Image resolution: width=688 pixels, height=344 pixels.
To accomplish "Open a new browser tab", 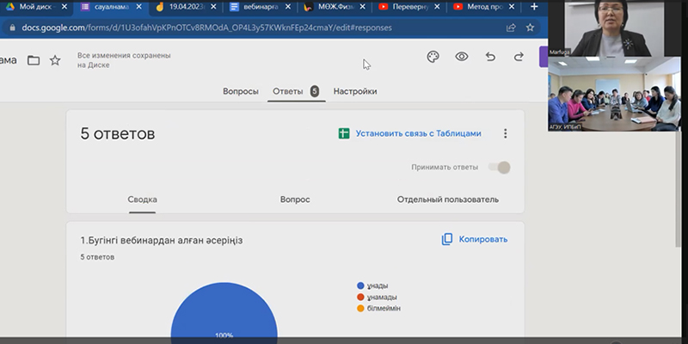I will [534, 7].
